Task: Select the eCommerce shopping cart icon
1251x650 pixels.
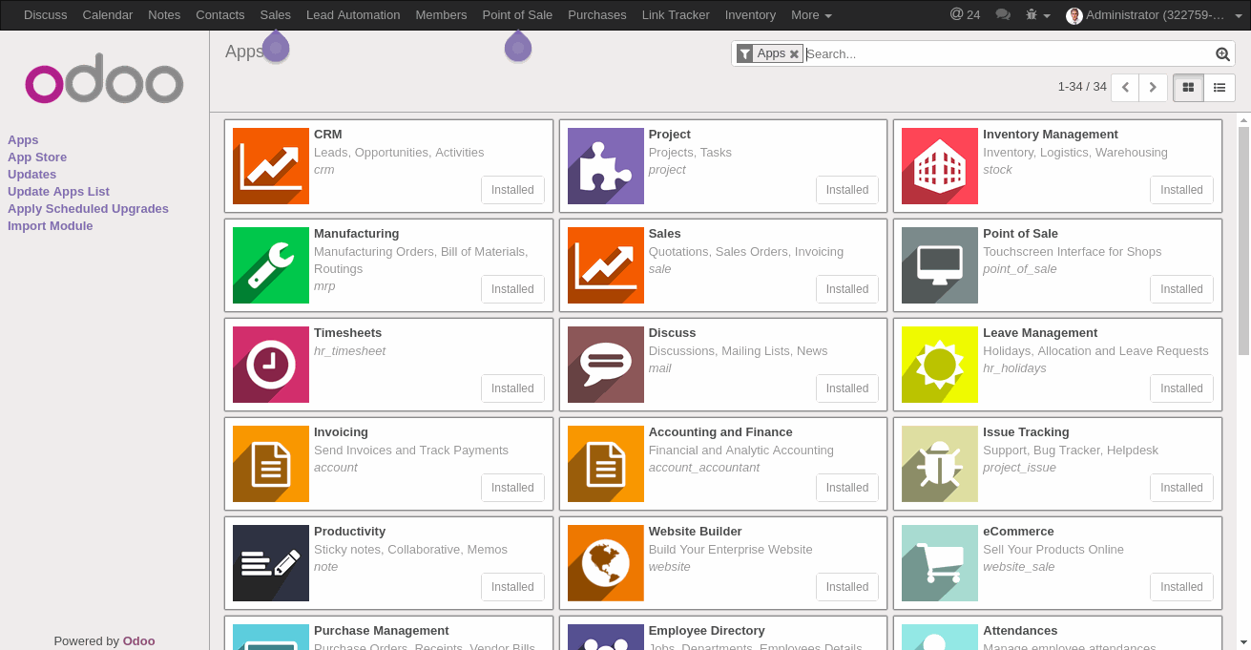Action: pos(940,563)
